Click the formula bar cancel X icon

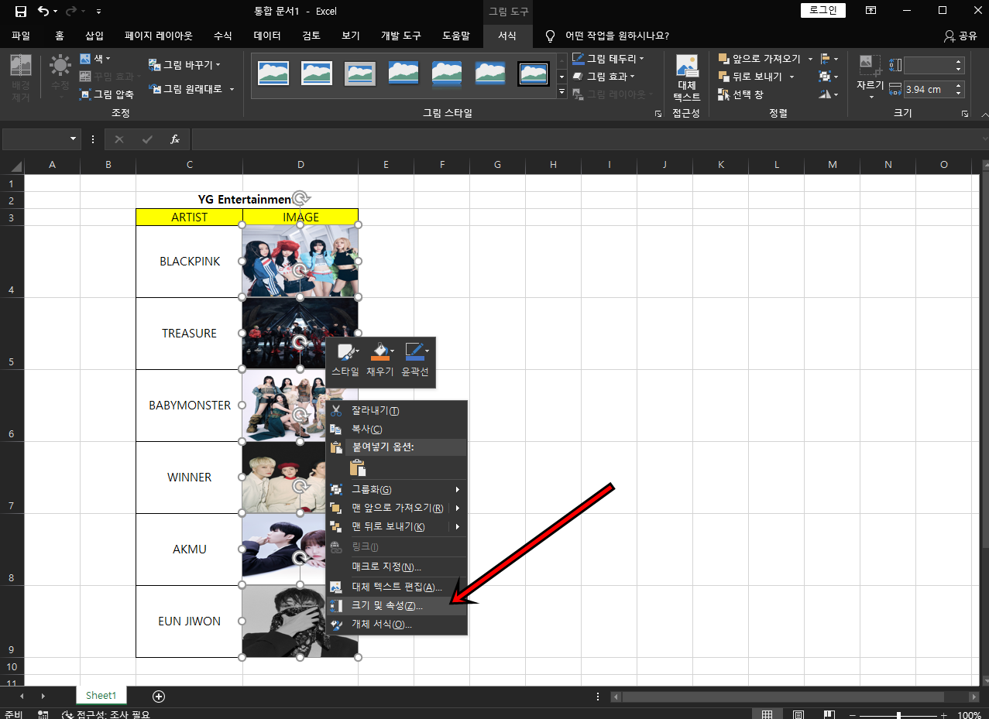(x=119, y=139)
